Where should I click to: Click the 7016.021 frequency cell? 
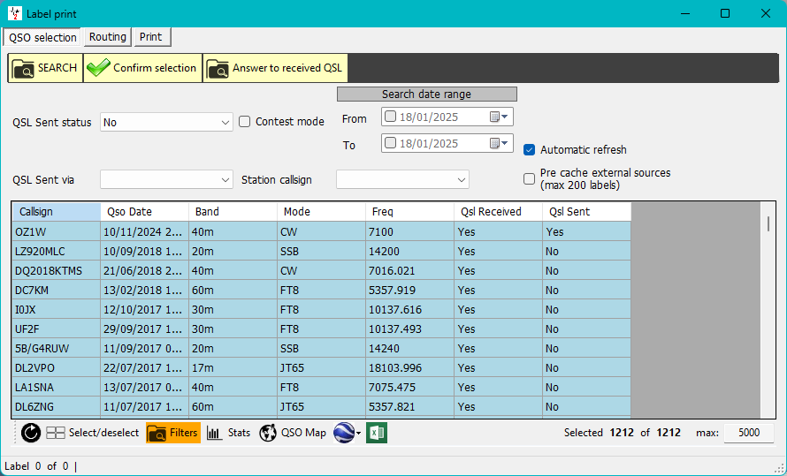[409, 270]
